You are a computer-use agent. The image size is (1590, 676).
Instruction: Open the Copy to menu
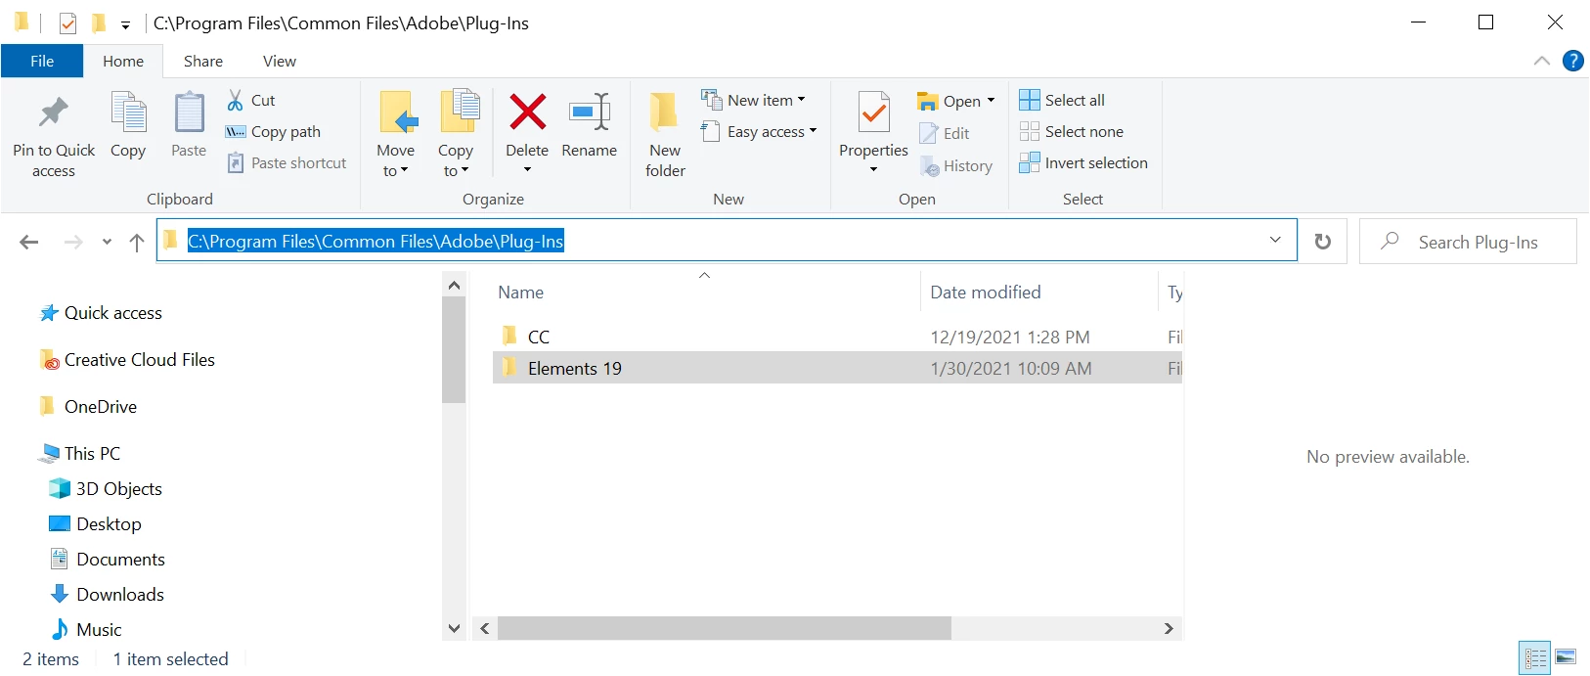tap(456, 134)
